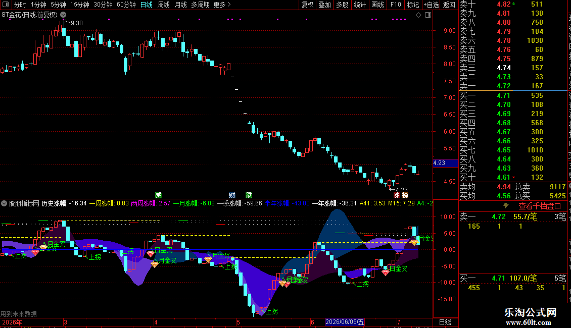Click the 总买 value 5425

point(558,196)
